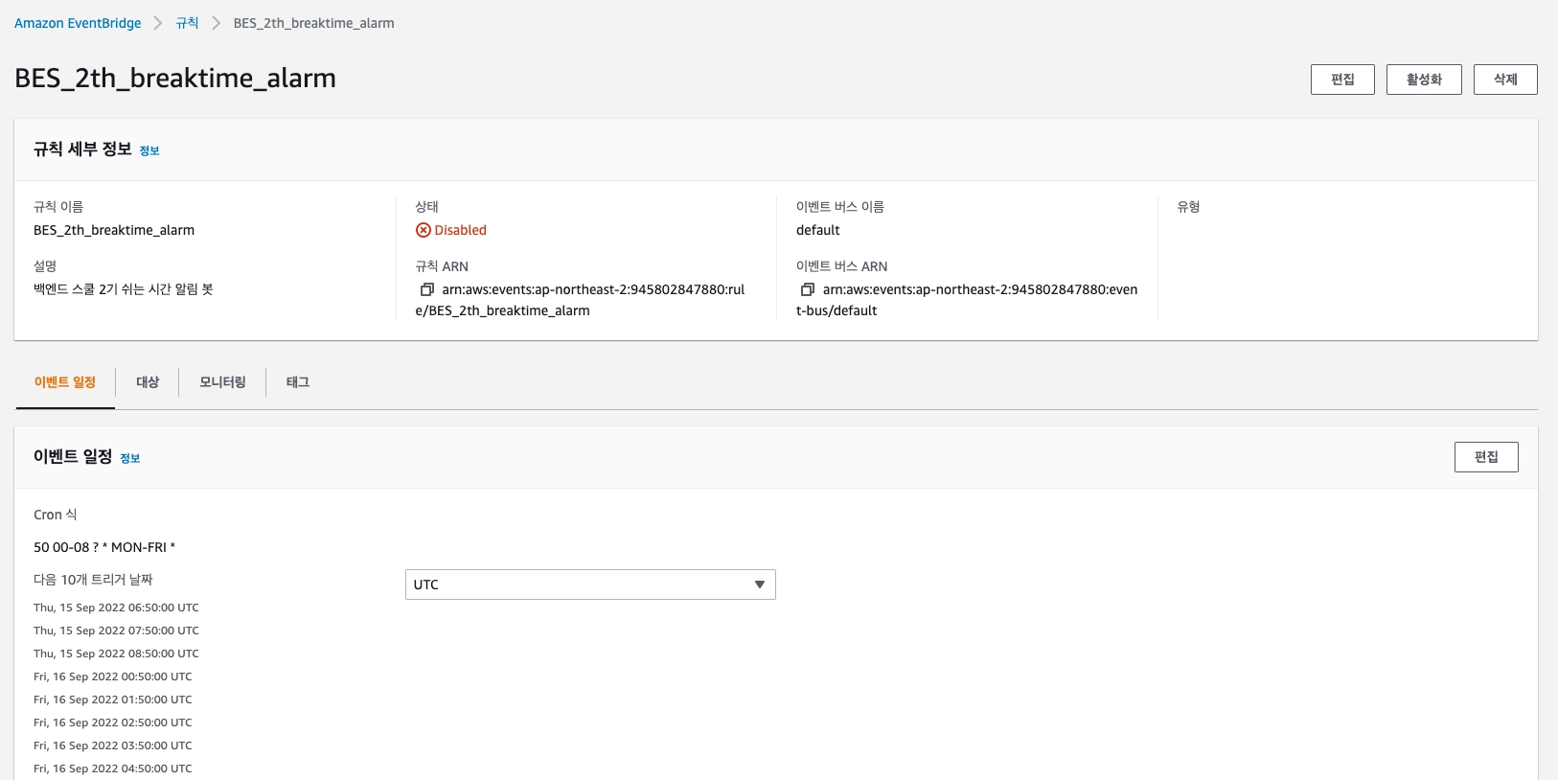Open the 태그 tab

298,382
